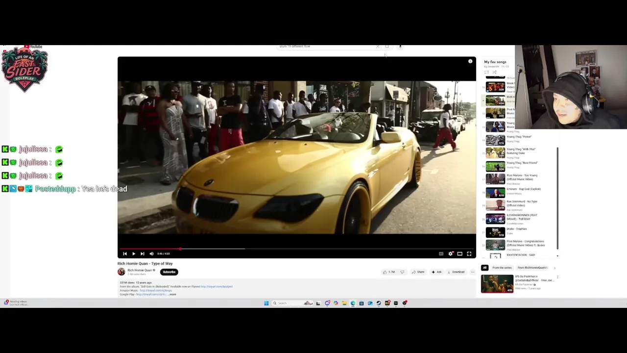Search with voice microphone icon
627x353 pixels.
(400, 47)
